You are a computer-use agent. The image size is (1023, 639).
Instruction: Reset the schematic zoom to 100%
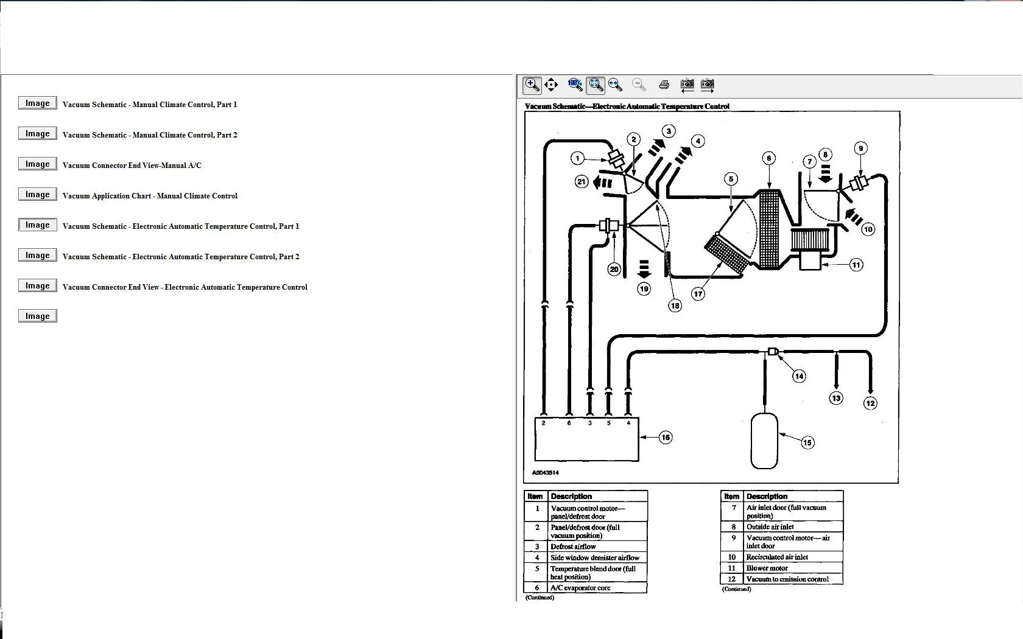[x=575, y=85]
